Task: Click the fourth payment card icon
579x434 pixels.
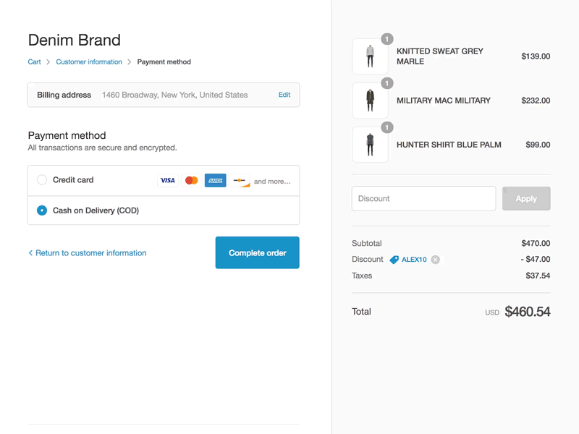Action: 240,180
